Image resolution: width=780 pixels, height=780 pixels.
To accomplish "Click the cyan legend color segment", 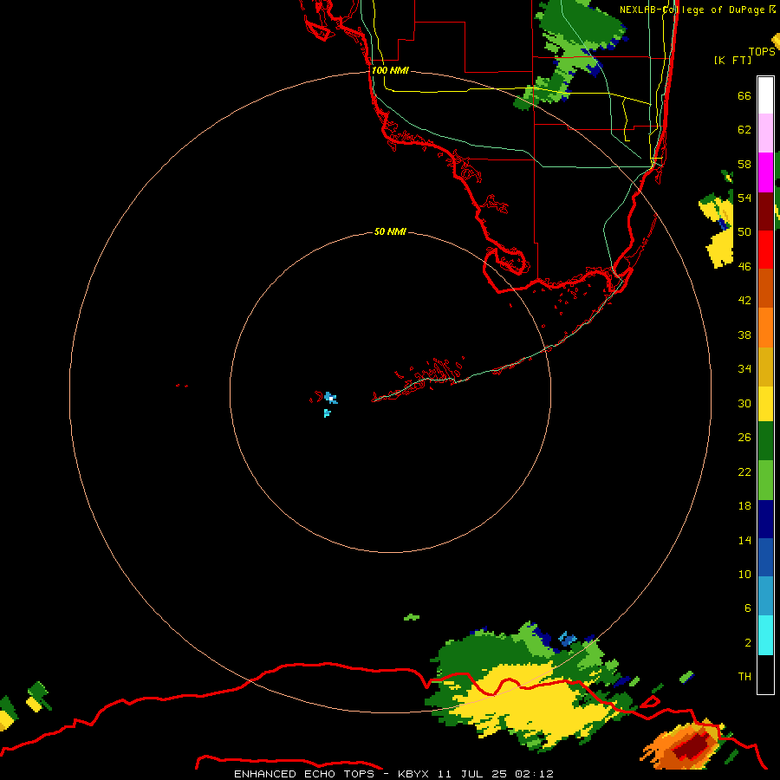I will [x=765, y=635].
